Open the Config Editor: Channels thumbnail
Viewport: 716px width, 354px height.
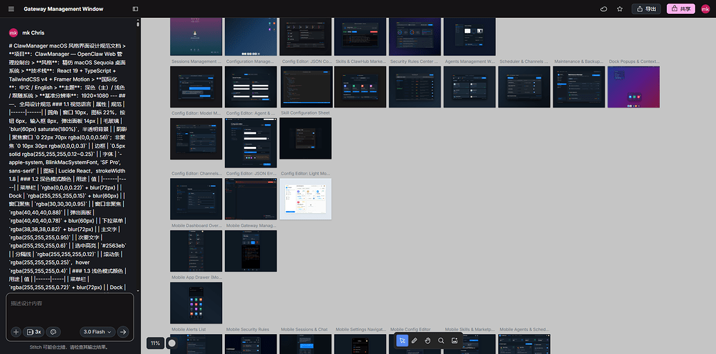pyautogui.click(x=196, y=199)
